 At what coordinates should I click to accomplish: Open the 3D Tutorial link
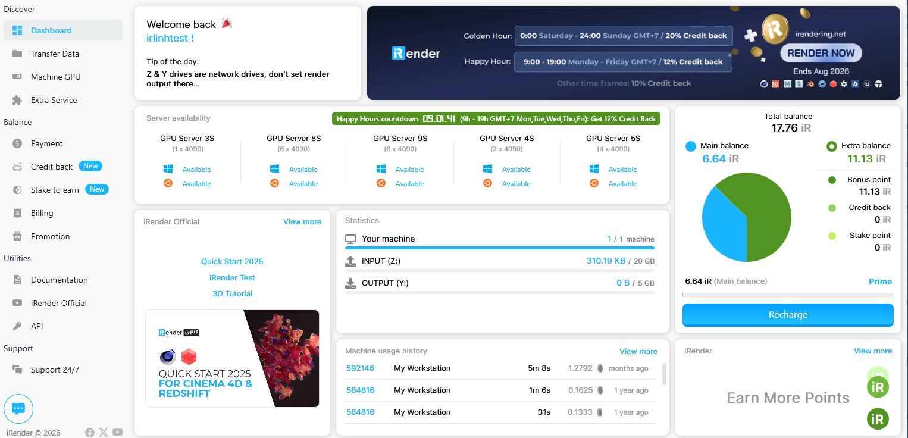pyautogui.click(x=232, y=293)
